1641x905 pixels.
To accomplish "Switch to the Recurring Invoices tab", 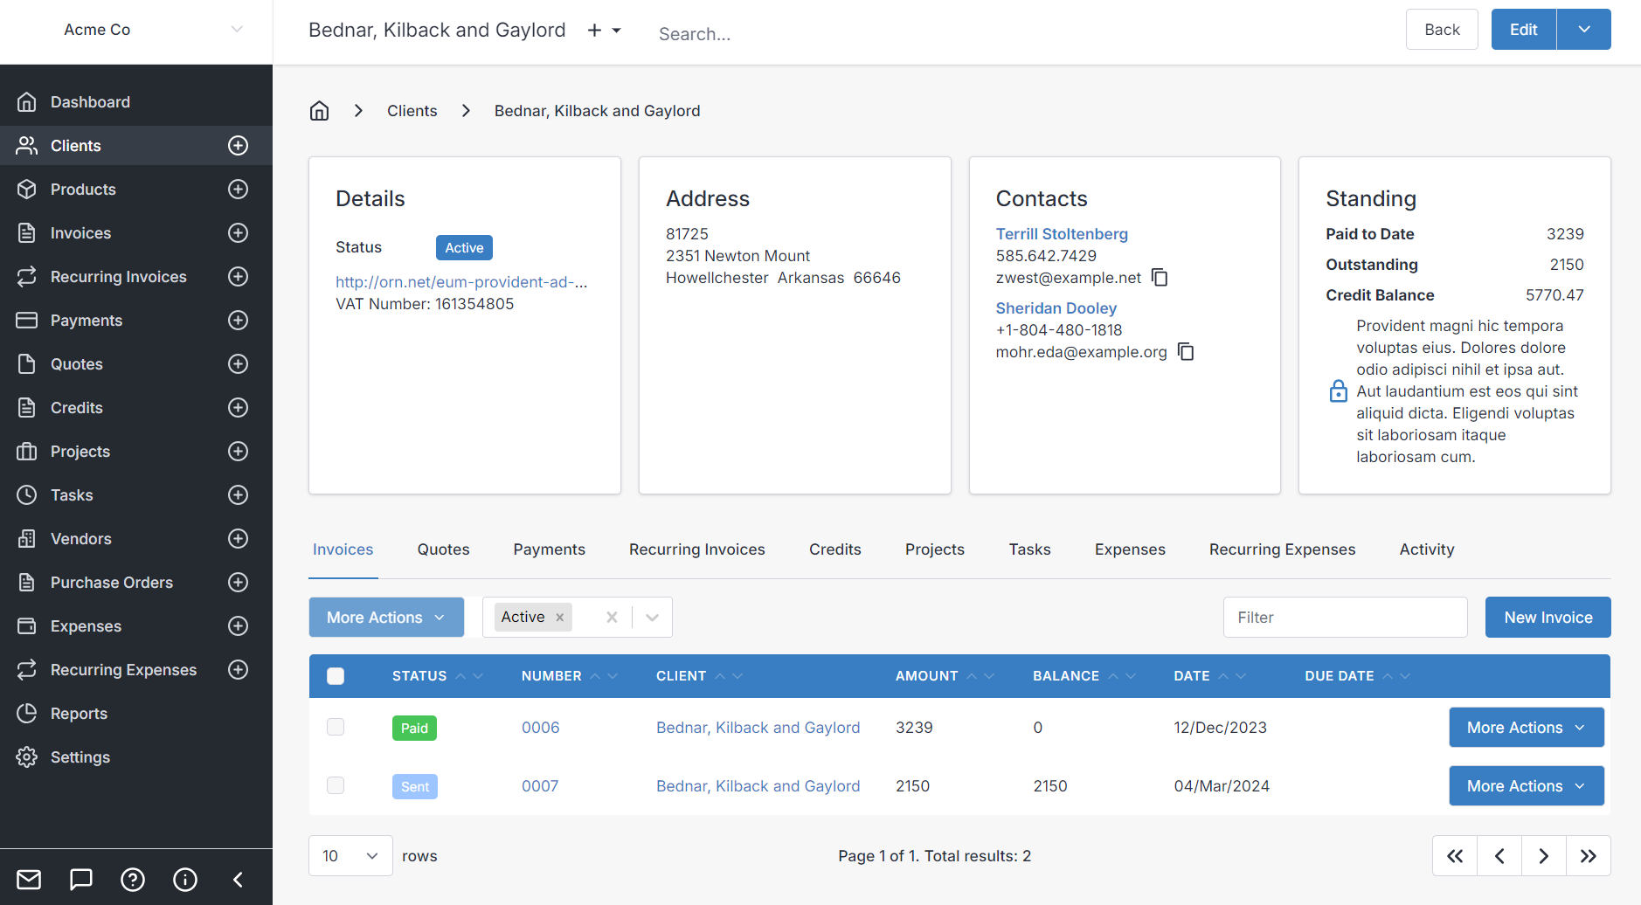I will point(696,549).
